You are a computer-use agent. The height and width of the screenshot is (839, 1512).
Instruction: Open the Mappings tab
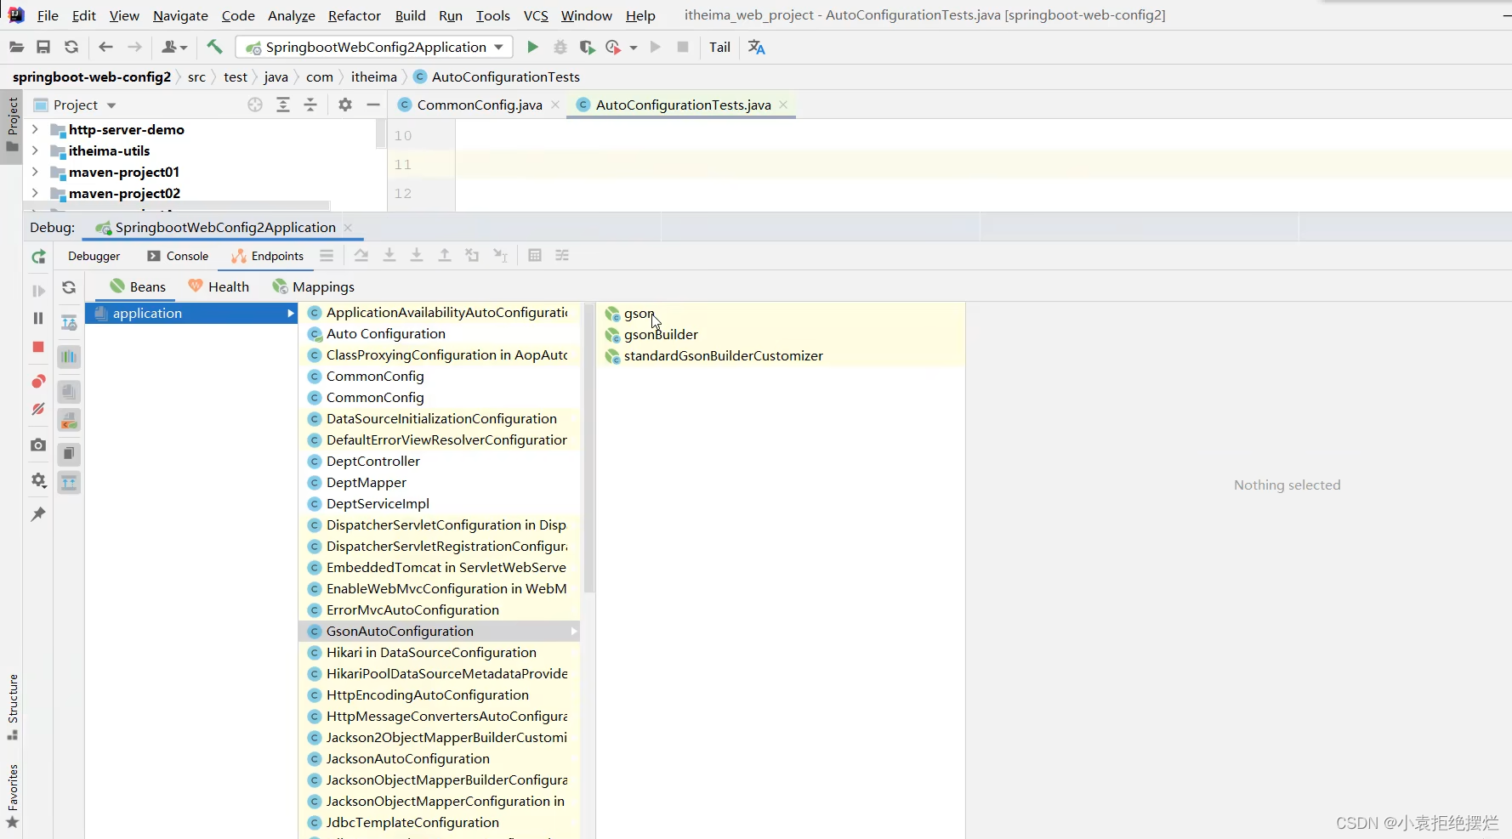point(314,287)
